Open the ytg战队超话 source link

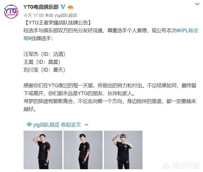click(x=66, y=15)
